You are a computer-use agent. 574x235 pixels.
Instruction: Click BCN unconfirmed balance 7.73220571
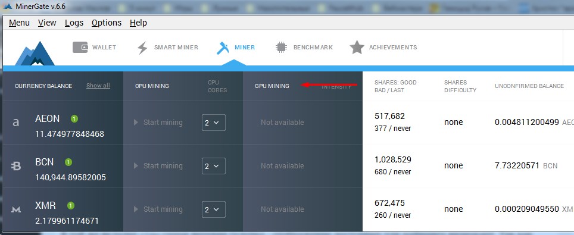pyautogui.click(x=517, y=165)
